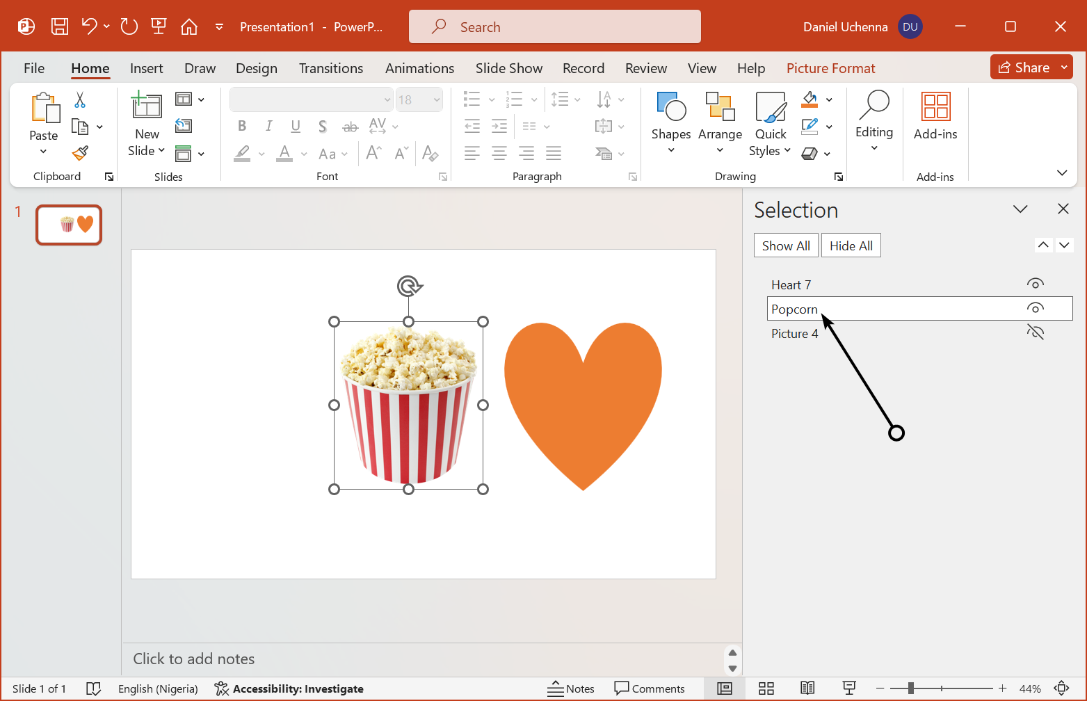This screenshot has width=1087, height=701.
Task: Expand the Arrange dropdown
Action: coord(720,122)
